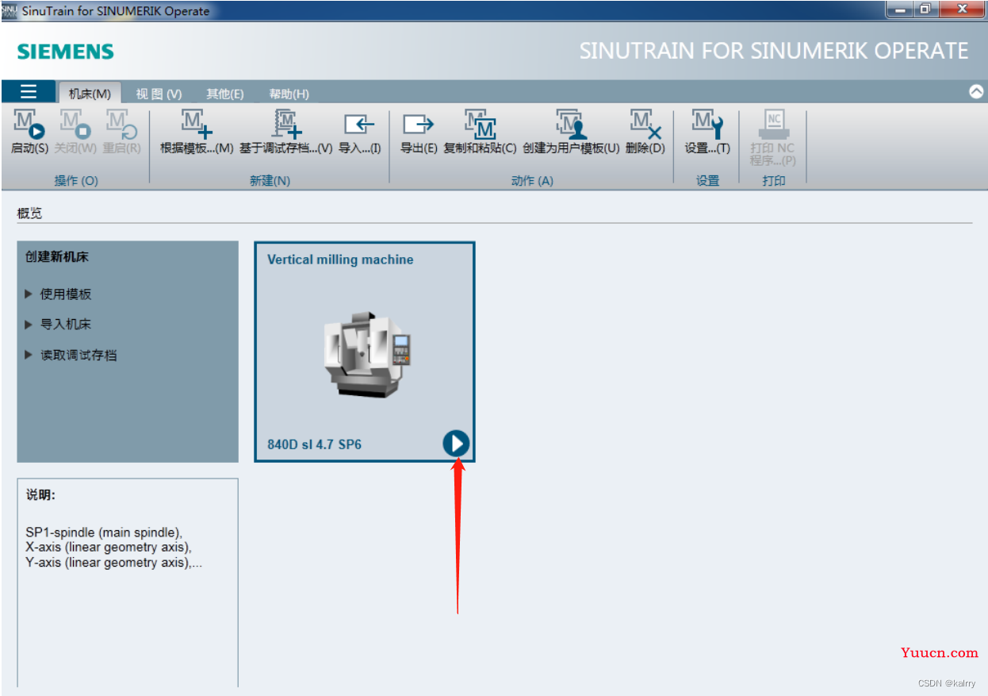Screen dimensions: 988x696
Task: Click the 新建(N) group label
Action: tap(270, 181)
